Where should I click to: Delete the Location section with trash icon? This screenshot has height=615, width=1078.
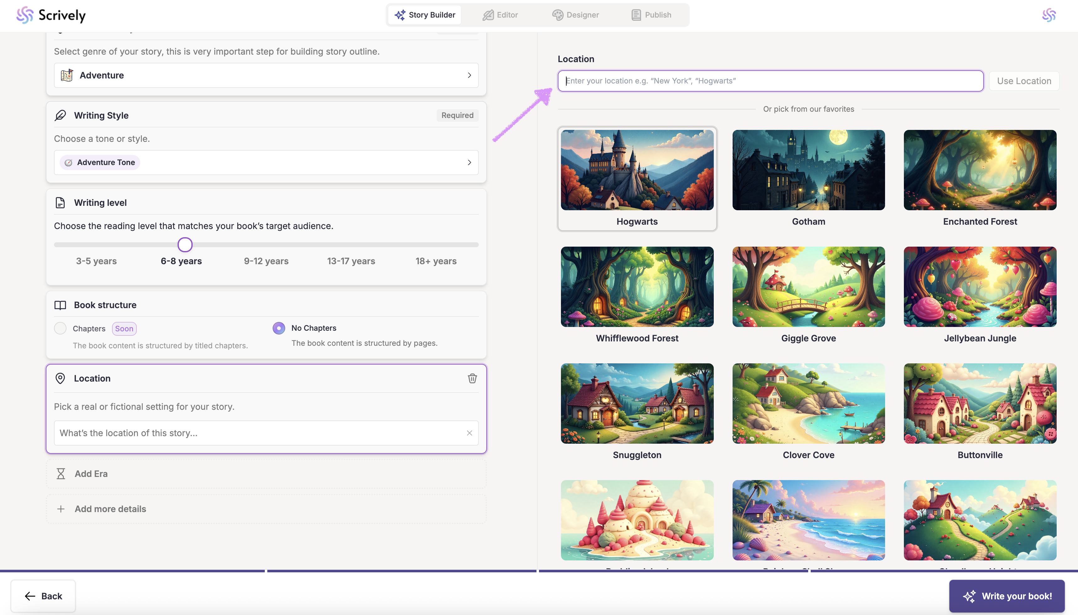click(472, 378)
